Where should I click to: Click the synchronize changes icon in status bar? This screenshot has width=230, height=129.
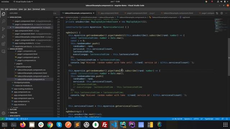[x=17, y=119]
